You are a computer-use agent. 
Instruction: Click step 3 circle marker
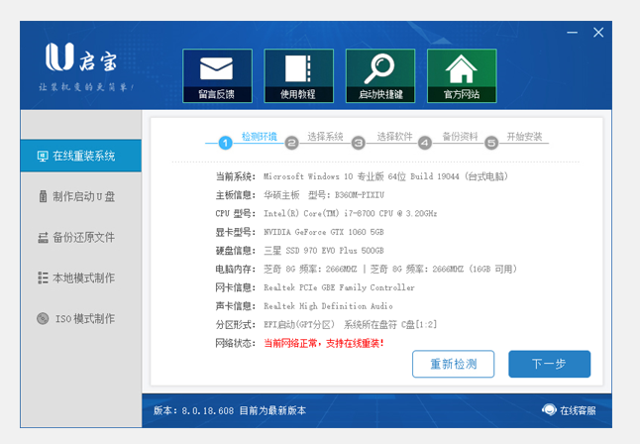pos(359,143)
